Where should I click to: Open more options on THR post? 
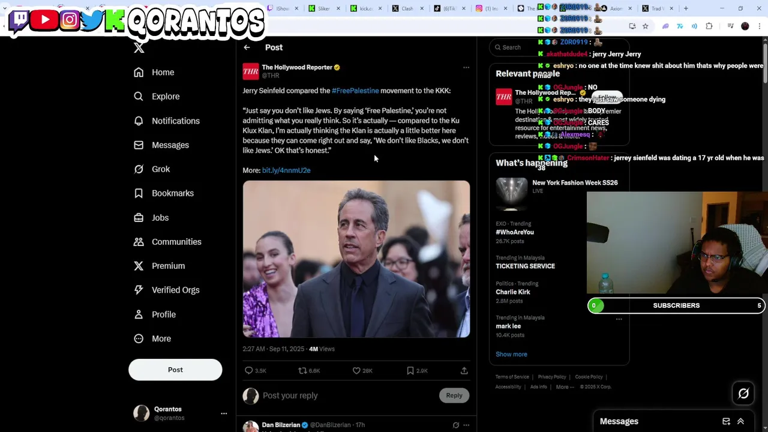click(x=466, y=68)
